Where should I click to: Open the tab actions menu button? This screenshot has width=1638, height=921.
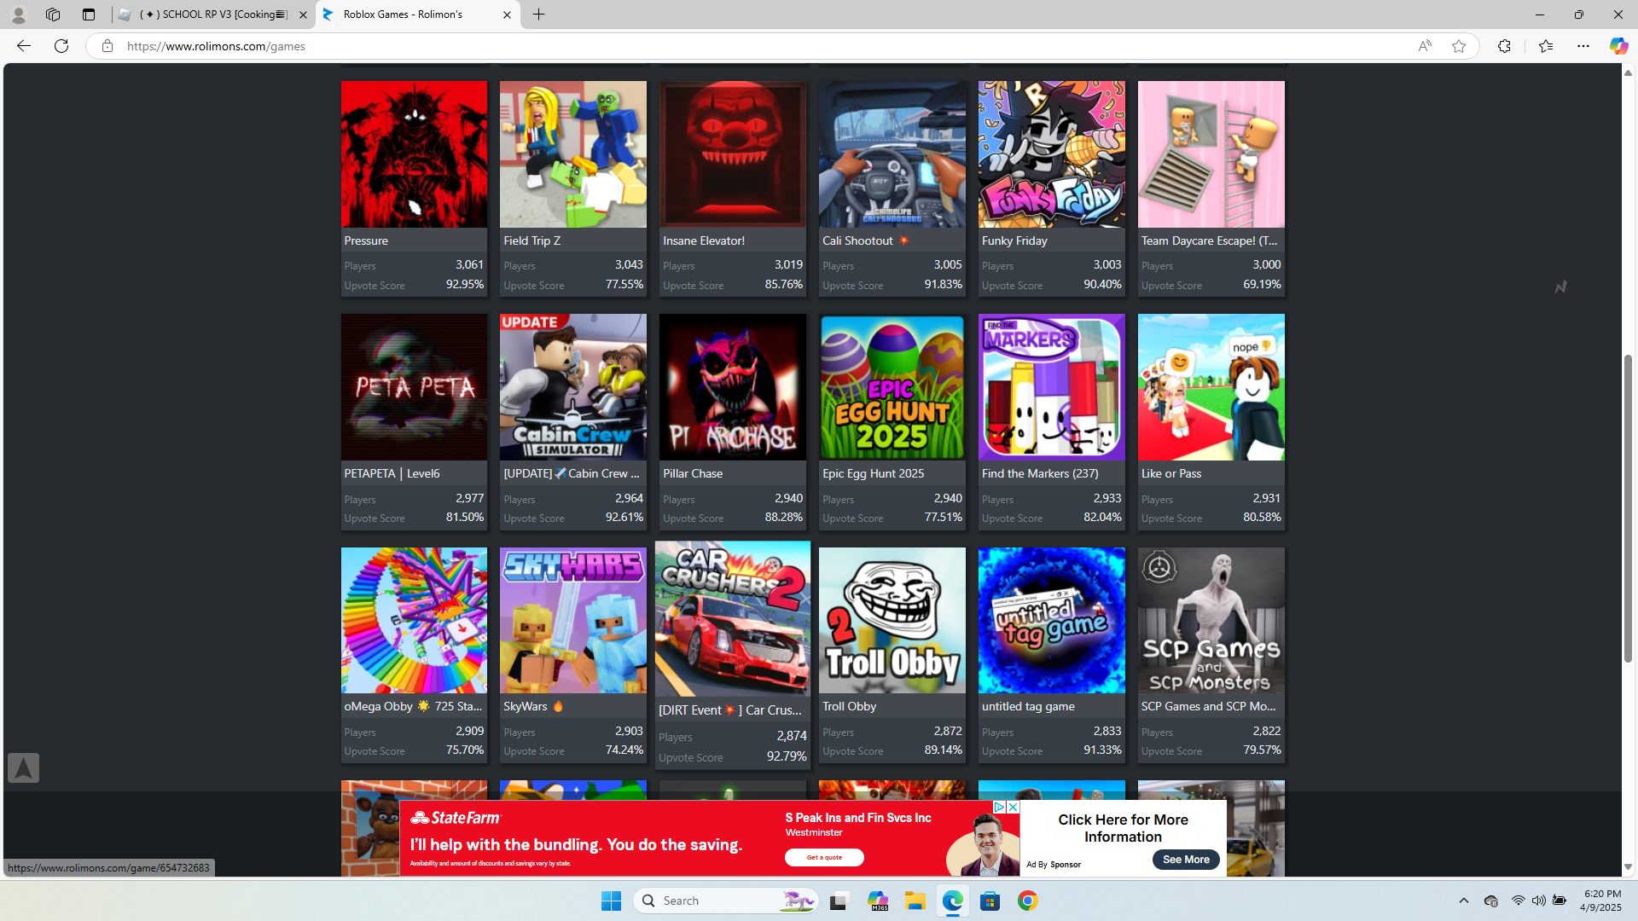point(88,14)
